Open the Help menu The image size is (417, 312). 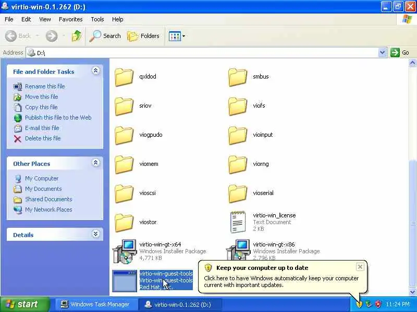click(x=118, y=19)
